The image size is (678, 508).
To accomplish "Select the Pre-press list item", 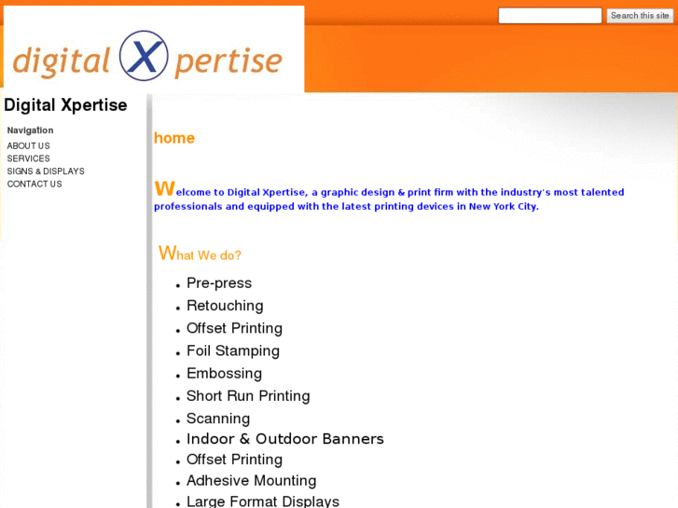I will [219, 283].
